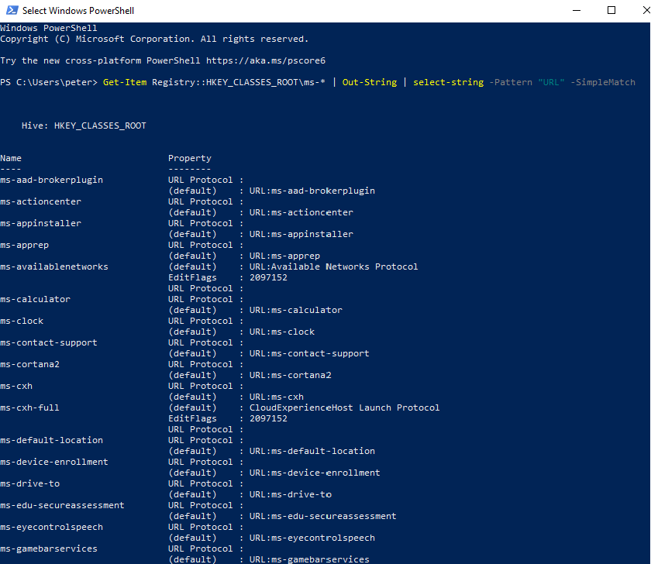Click the "Hive: HKEY_CLASSES_ROOT" line

[x=84, y=126]
